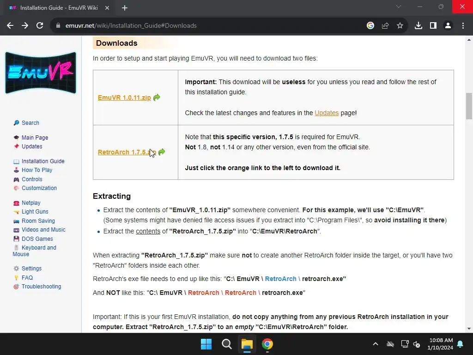Open Windows taskbar search
Viewport: 473px width, 355px height.
click(226, 344)
